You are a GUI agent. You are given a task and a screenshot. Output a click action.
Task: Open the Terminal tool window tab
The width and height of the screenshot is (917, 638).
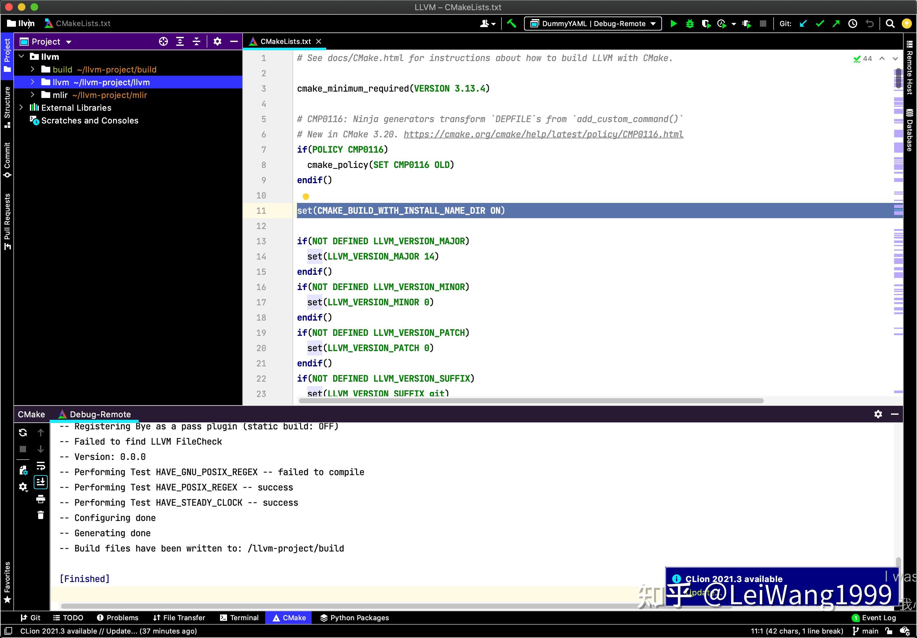pyautogui.click(x=239, y=618)
